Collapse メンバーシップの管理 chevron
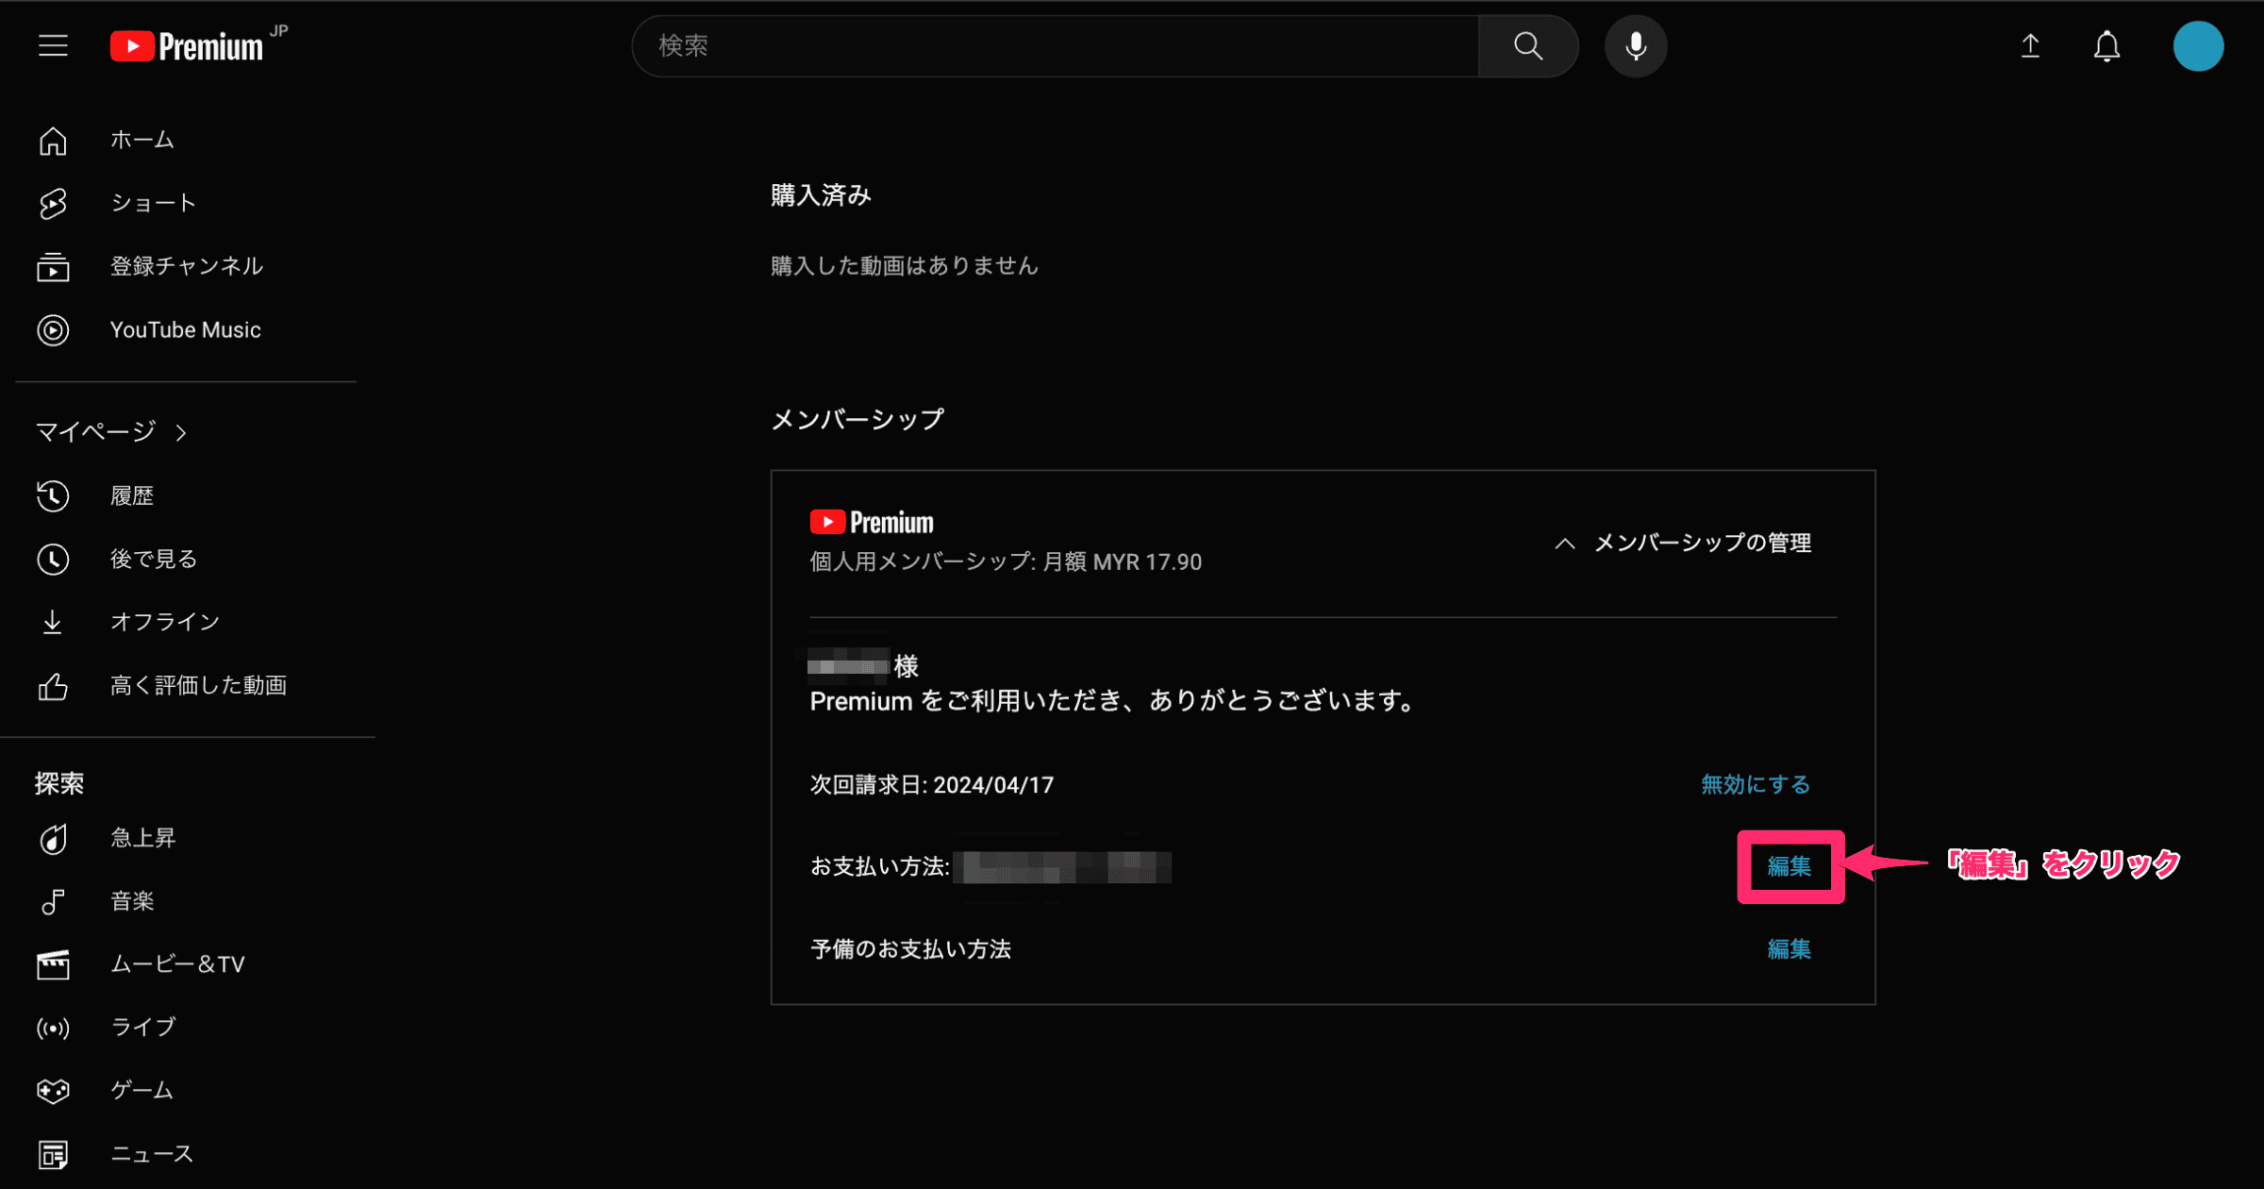 click(x=1565, y=544)
